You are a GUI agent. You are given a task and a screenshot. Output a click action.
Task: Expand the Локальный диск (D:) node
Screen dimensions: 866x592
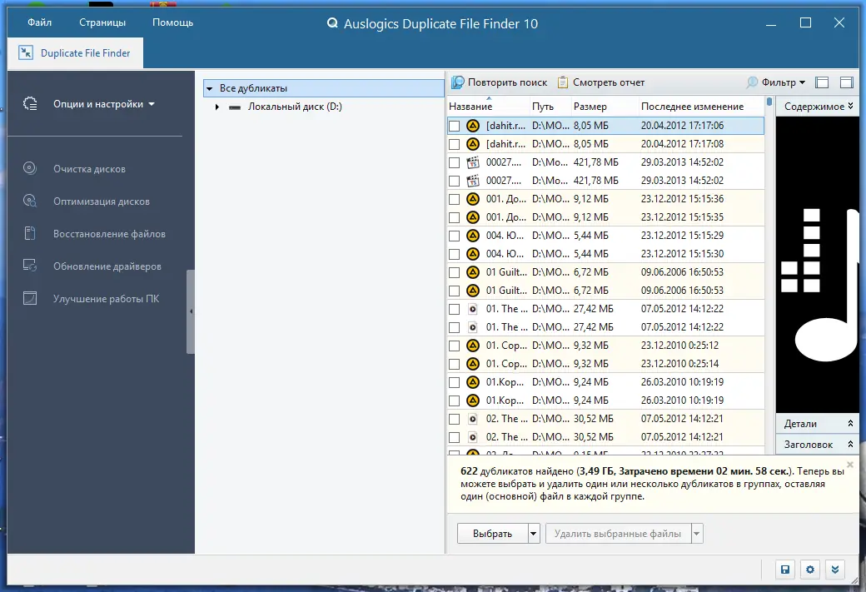click(x=217, y=107)
